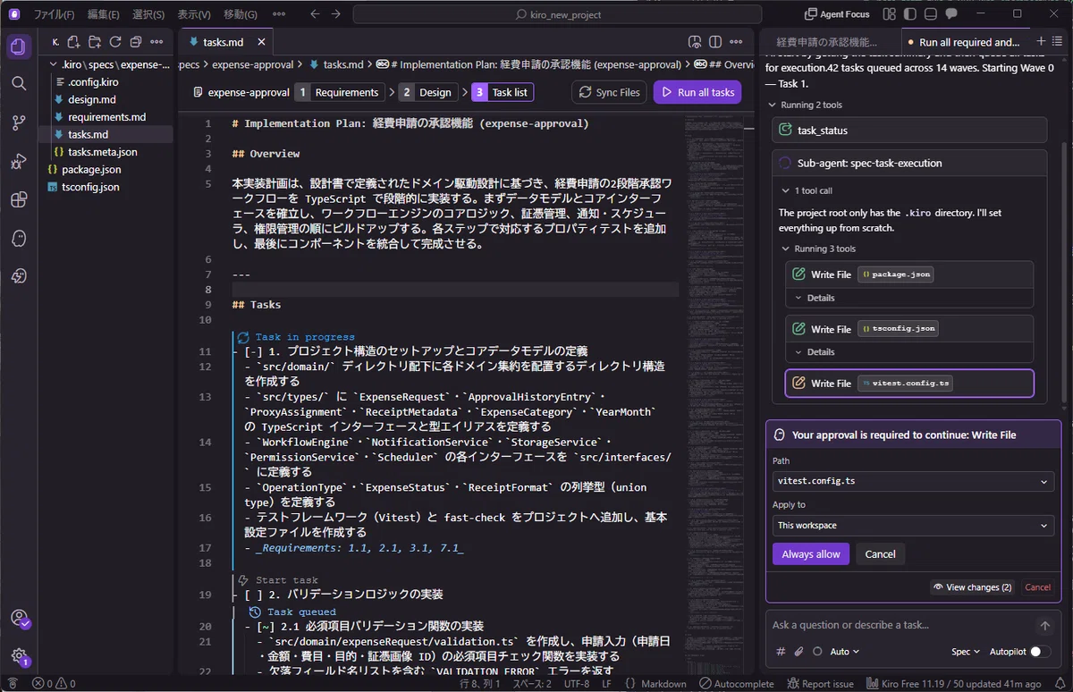Screen dimensions: 1073x692
Task: Add context with the # icon
Action: coord(781,652)
